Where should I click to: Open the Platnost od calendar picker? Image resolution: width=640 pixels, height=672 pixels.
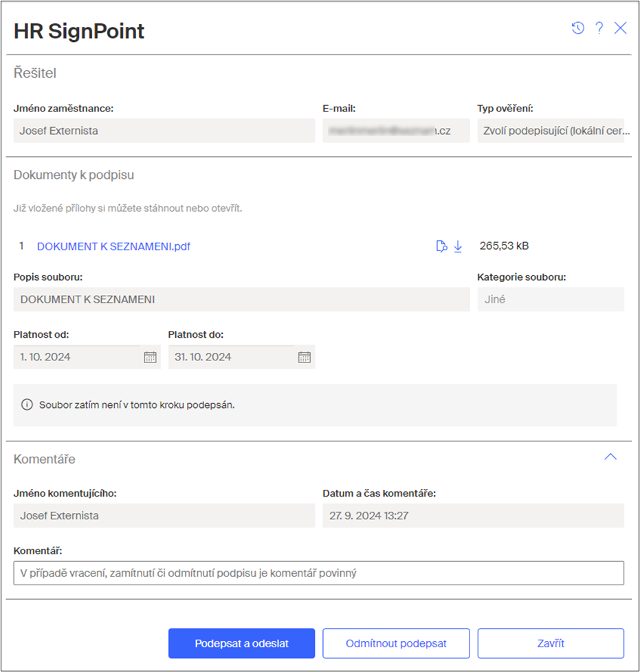(x=150, y=357)
